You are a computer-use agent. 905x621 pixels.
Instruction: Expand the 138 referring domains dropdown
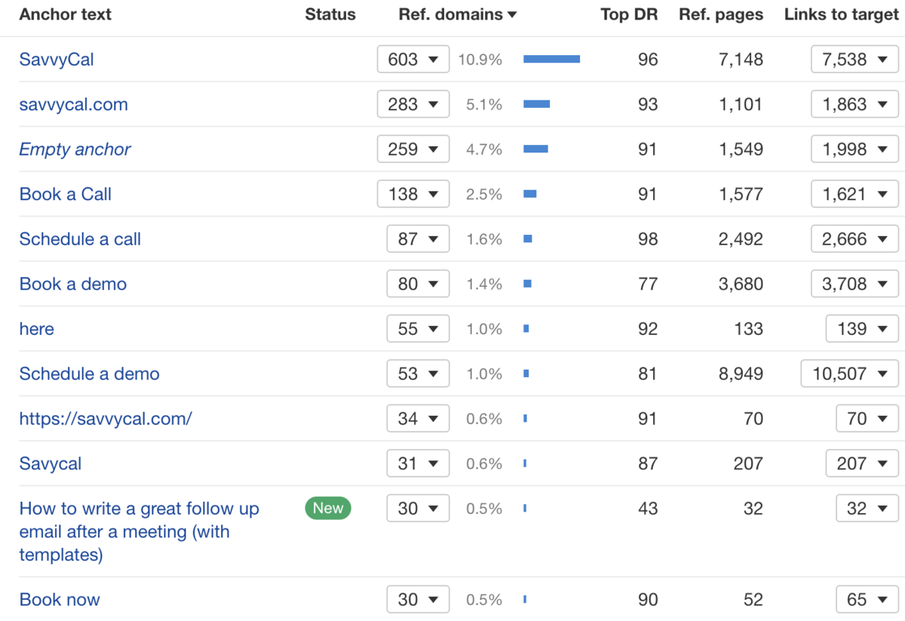[x=413, y=195]
